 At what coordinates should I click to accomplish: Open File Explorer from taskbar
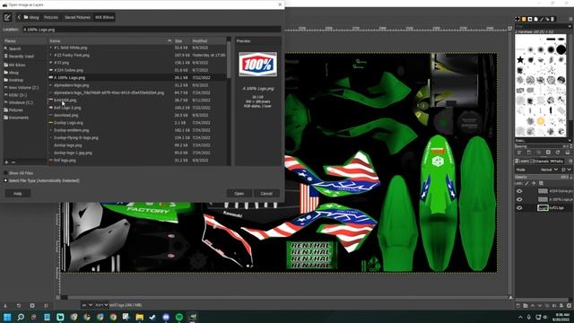pos(139,317)
